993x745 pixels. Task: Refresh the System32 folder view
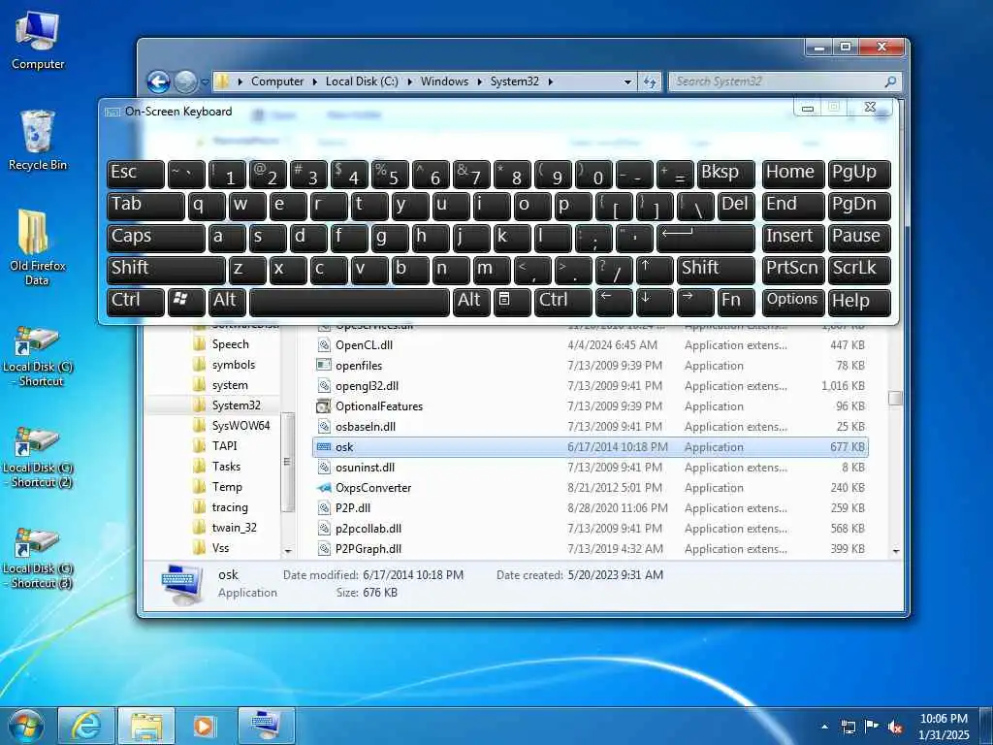click(x=650, y=81)
